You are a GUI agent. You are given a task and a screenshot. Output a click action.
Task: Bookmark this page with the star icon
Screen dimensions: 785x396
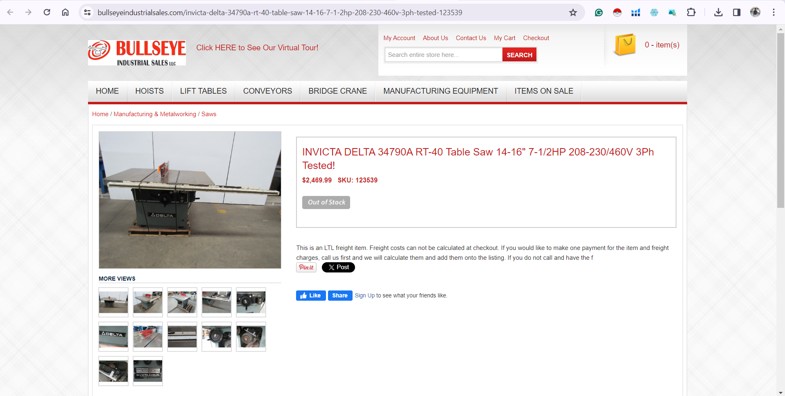[x=573, y=13]
